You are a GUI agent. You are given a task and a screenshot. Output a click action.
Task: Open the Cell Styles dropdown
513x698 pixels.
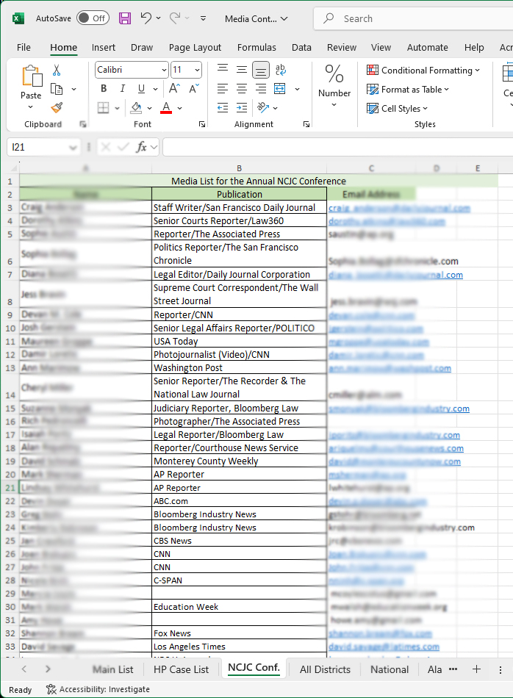tap(397, 109)
